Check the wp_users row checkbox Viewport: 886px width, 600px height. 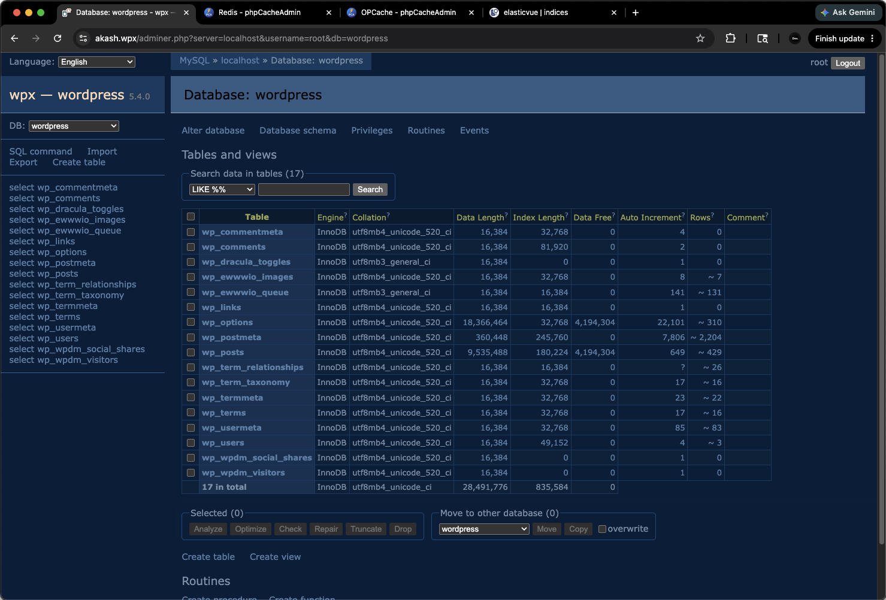190,443
